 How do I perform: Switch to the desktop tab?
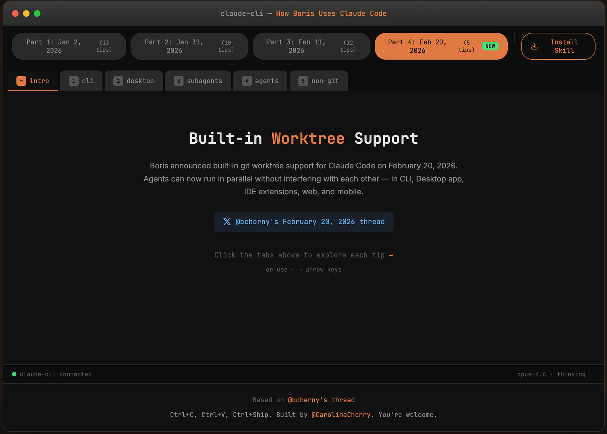134,81
